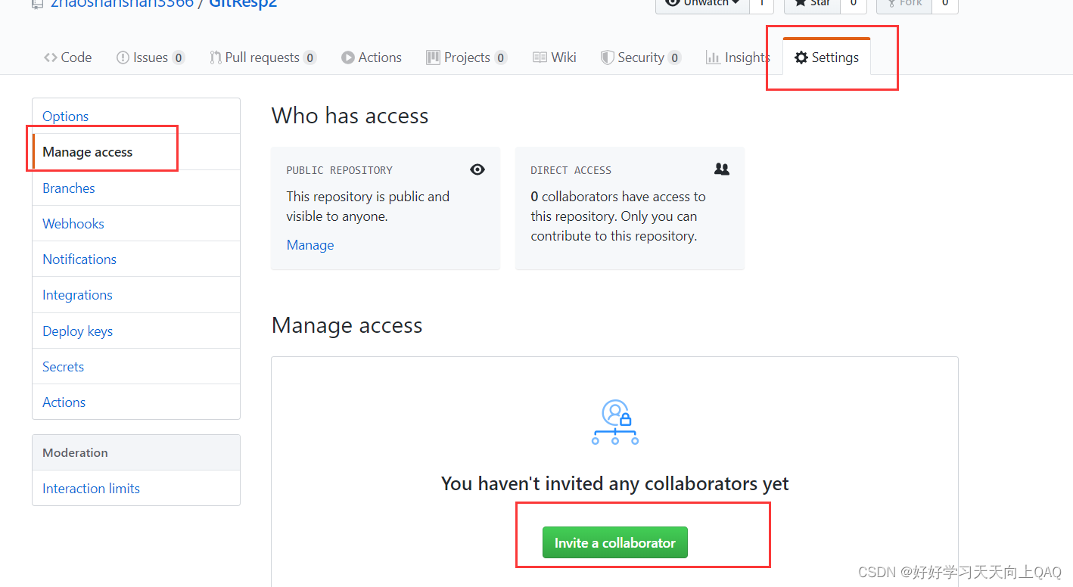This screenshot has height=587, width=1073.
Task: Click the Star button
Action: (x=812, y=5)
